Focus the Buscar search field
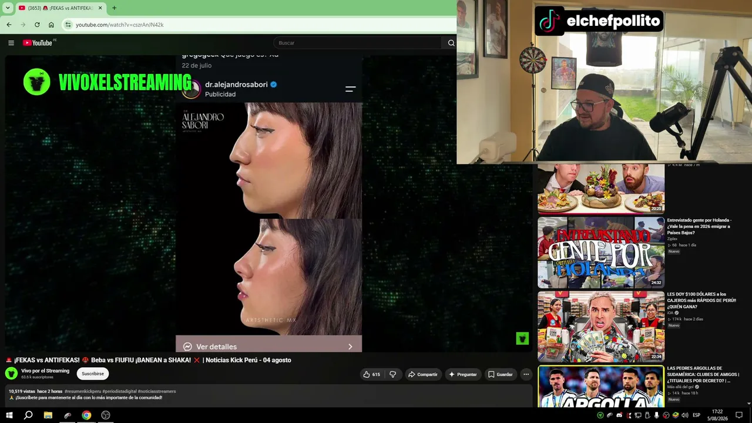 pos(358,43)
